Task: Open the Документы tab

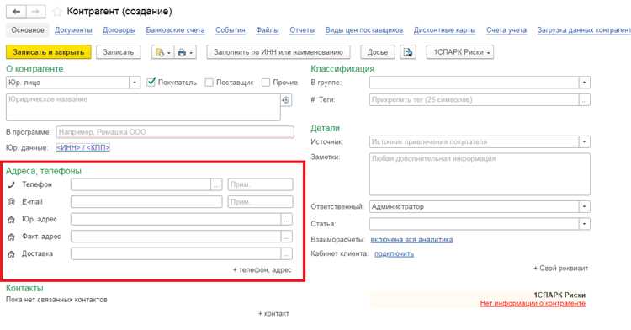Action: pyautogui.click(x=73, y=30)
